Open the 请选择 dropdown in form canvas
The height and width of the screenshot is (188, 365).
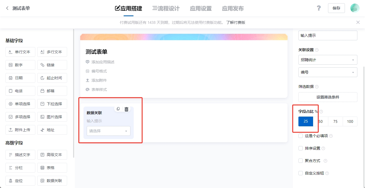(x=108, y=131)
